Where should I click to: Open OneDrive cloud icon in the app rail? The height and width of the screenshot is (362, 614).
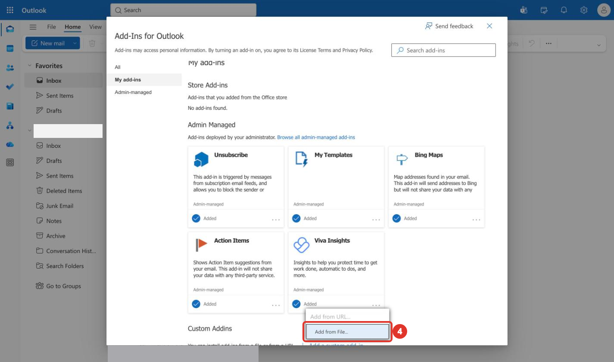pos(10,144)
